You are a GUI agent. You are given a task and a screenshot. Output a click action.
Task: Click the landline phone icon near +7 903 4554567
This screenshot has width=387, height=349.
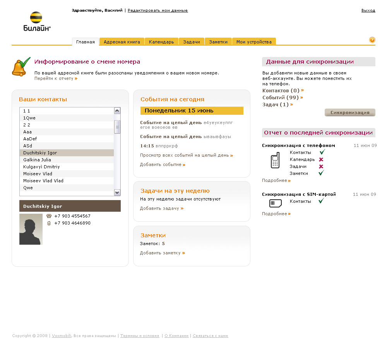pos(49,216)
